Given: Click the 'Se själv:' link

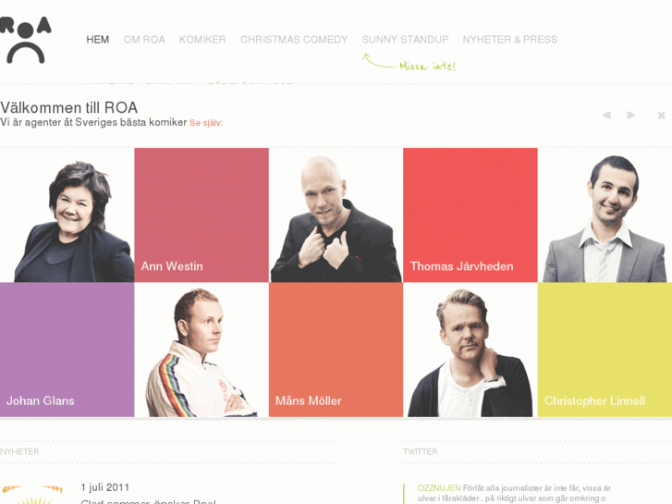Looking at the screenshot, I should point(206,123).
